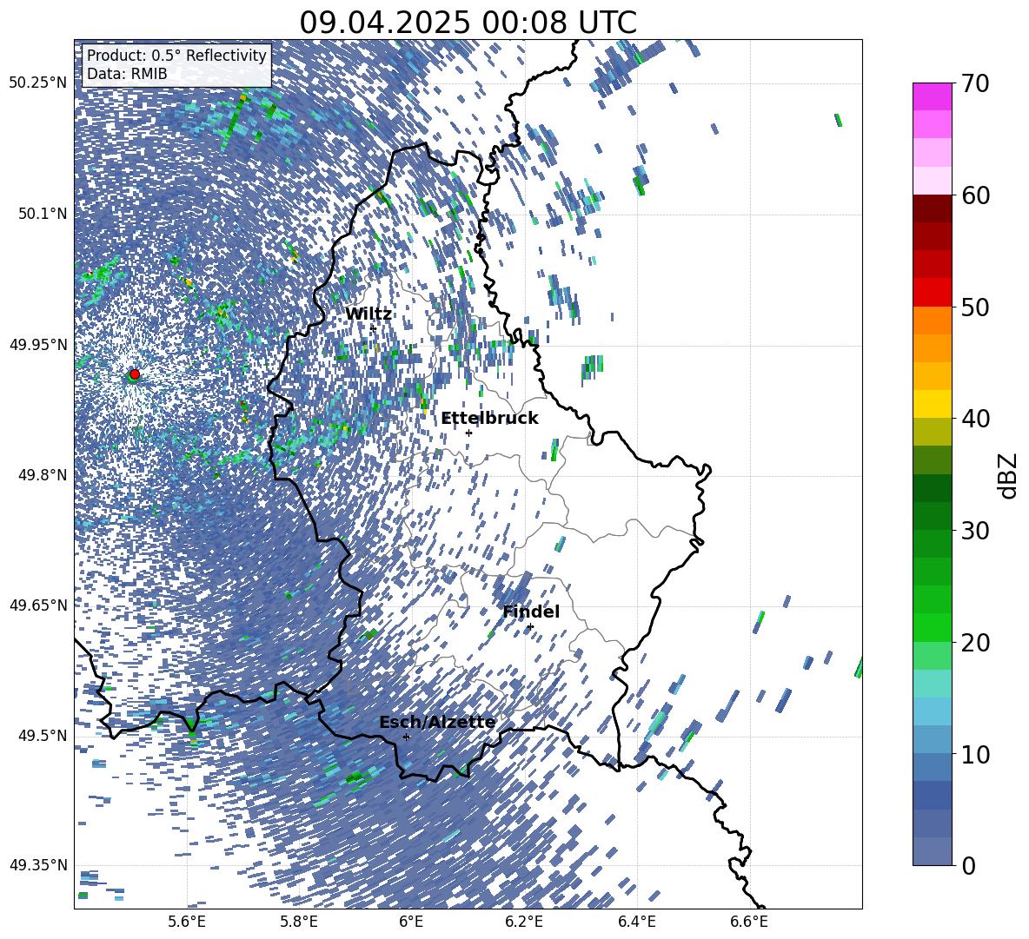Viewport: 1029px width, 939px height.
Task: Click the Product: 0.5° Reflectivity label
Action: pos(177,56)
